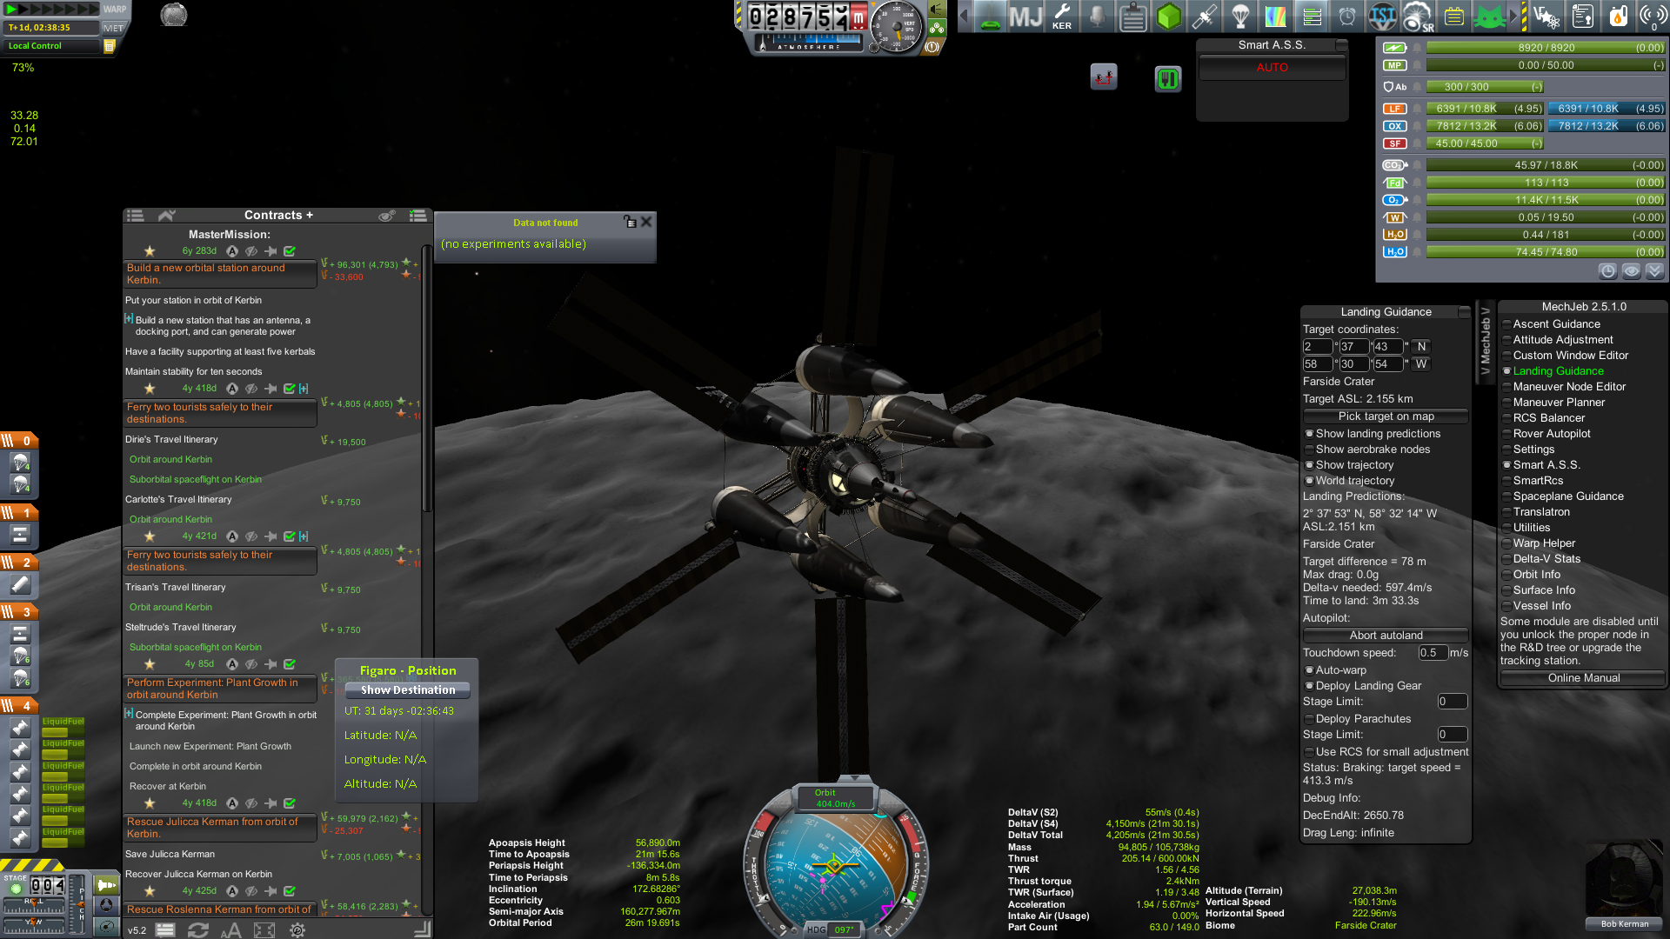The image size is (1670, 939).
Task: Edit the Touchdown speed input field
Action: (x=1433, y=653)
